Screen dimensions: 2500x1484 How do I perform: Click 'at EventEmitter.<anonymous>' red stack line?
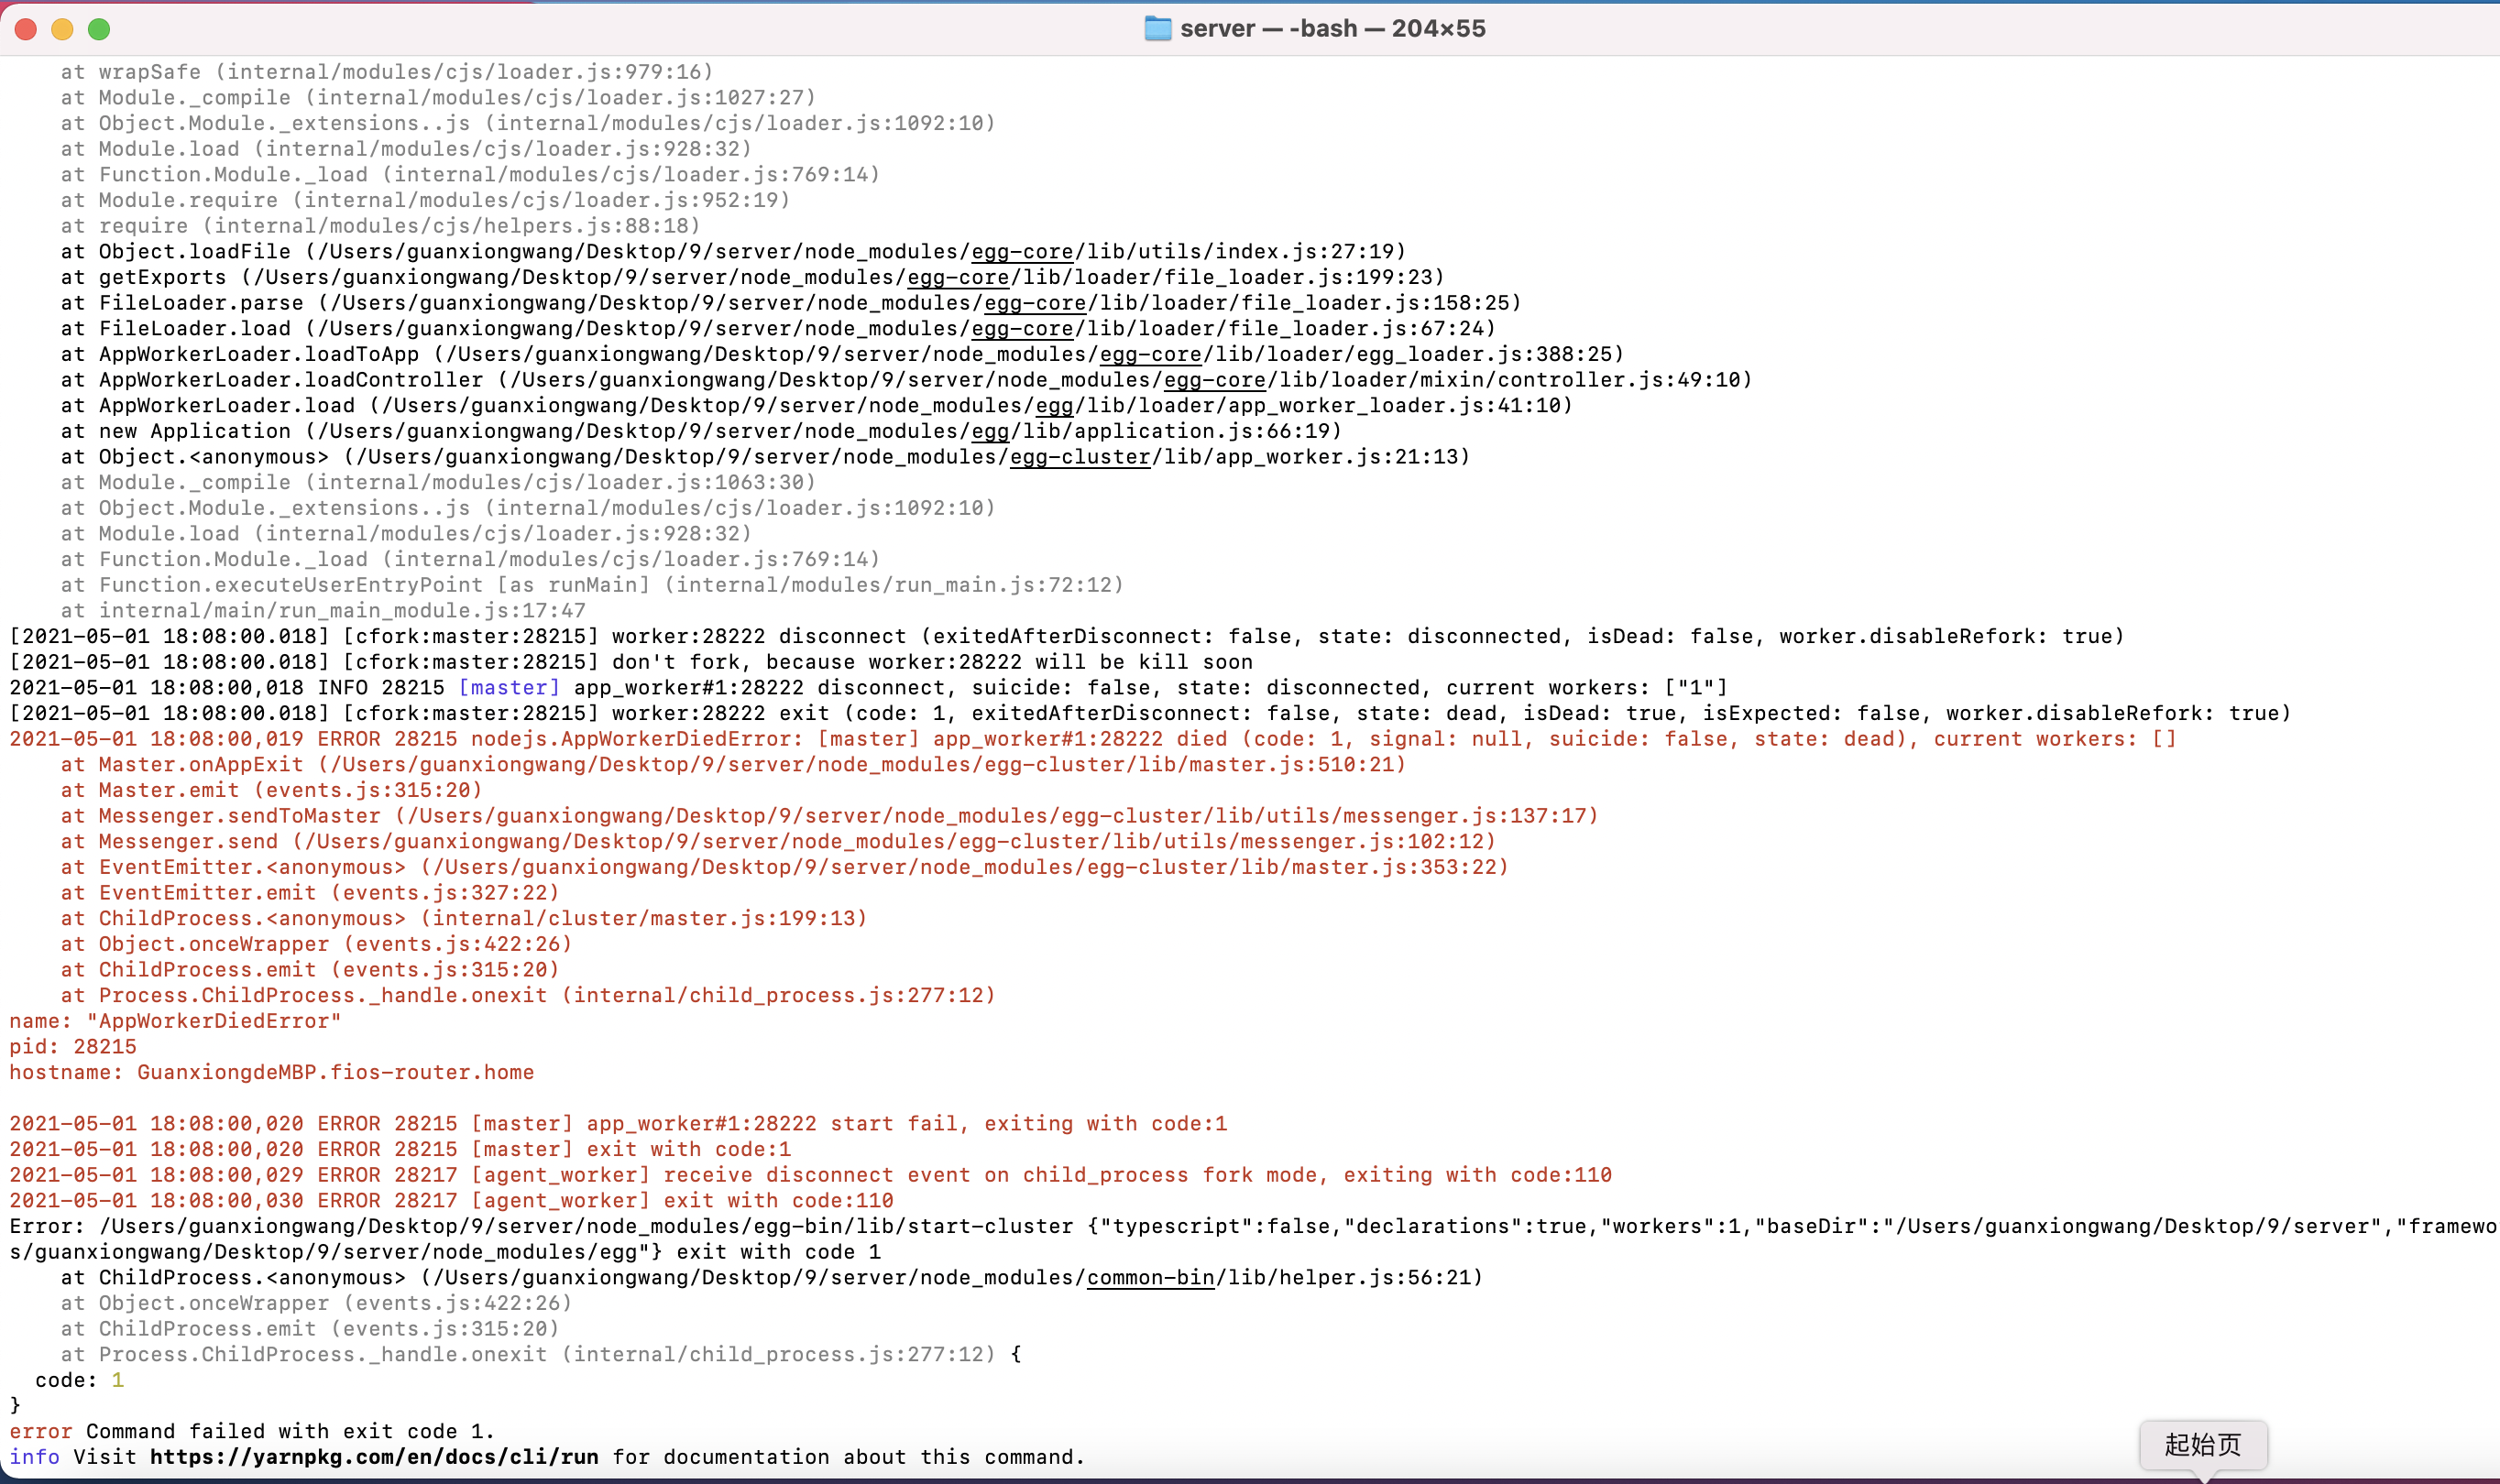tap(784, 868)
